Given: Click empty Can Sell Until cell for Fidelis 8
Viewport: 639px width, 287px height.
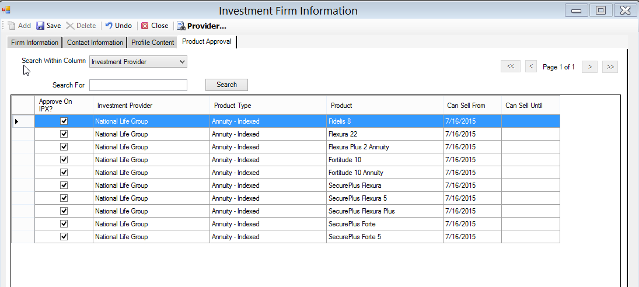Looking at the screenshot, I should [530, 121].
